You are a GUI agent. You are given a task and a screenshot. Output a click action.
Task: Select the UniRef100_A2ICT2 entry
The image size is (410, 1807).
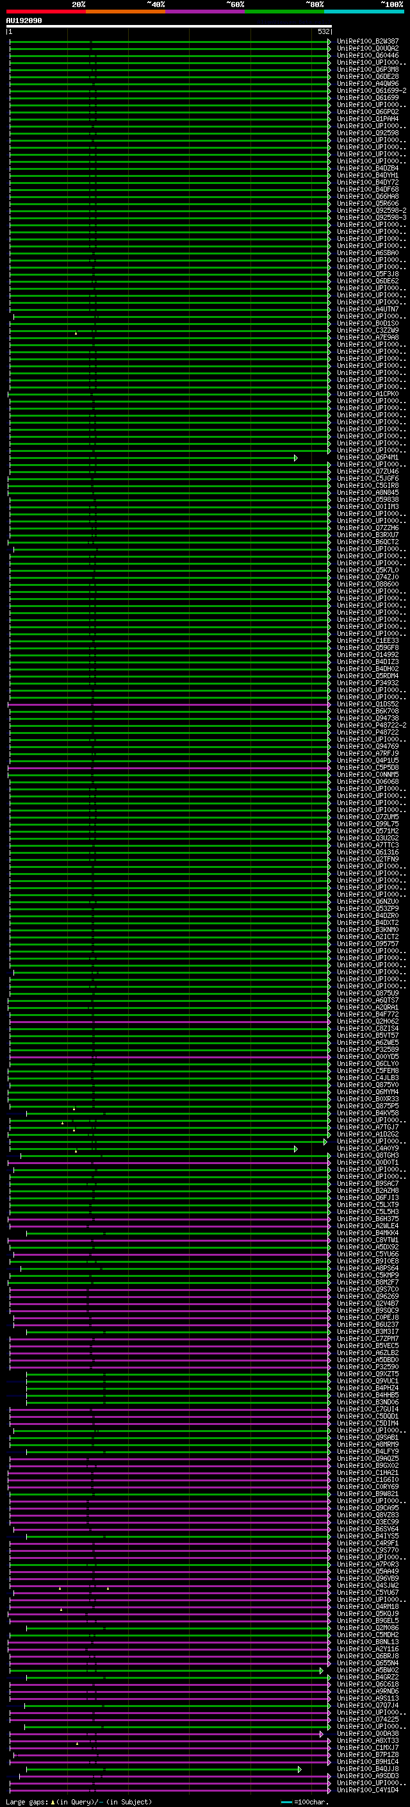[367, 937]
